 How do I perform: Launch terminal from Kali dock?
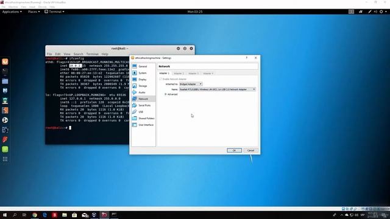tap(5, 72)
